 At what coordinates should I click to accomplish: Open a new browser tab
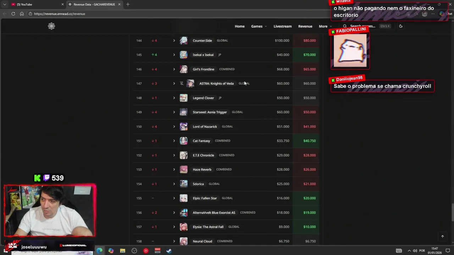128,4
